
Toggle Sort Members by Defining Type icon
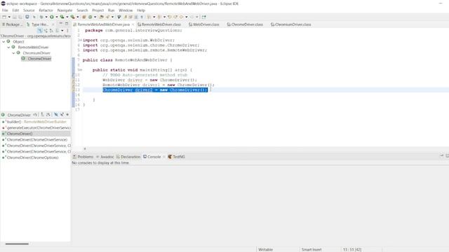tap(48, 115)
